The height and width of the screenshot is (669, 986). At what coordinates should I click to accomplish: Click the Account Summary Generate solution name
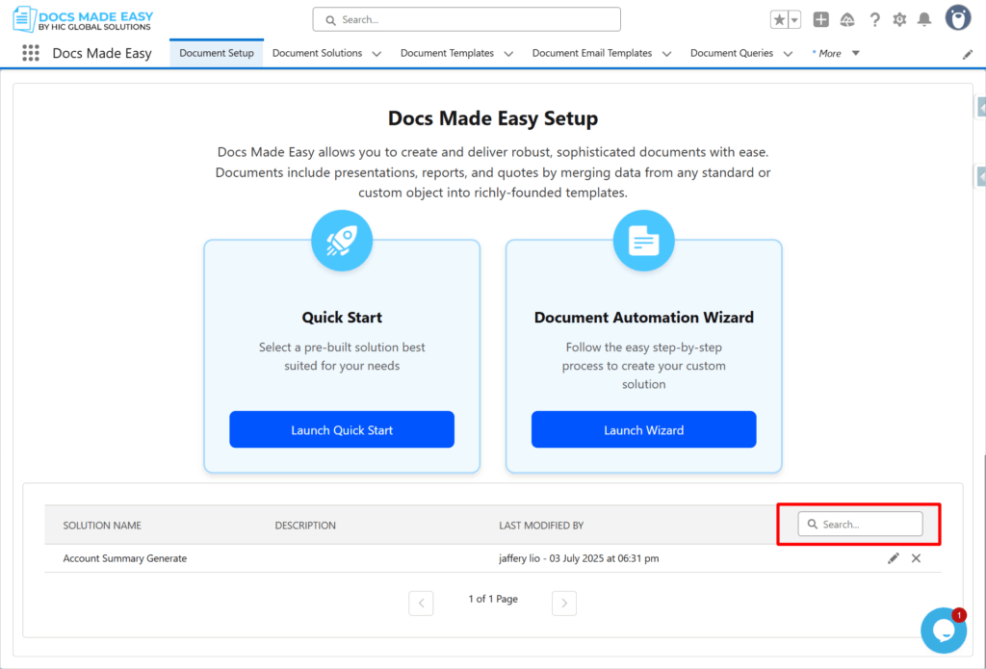(125, 558)
